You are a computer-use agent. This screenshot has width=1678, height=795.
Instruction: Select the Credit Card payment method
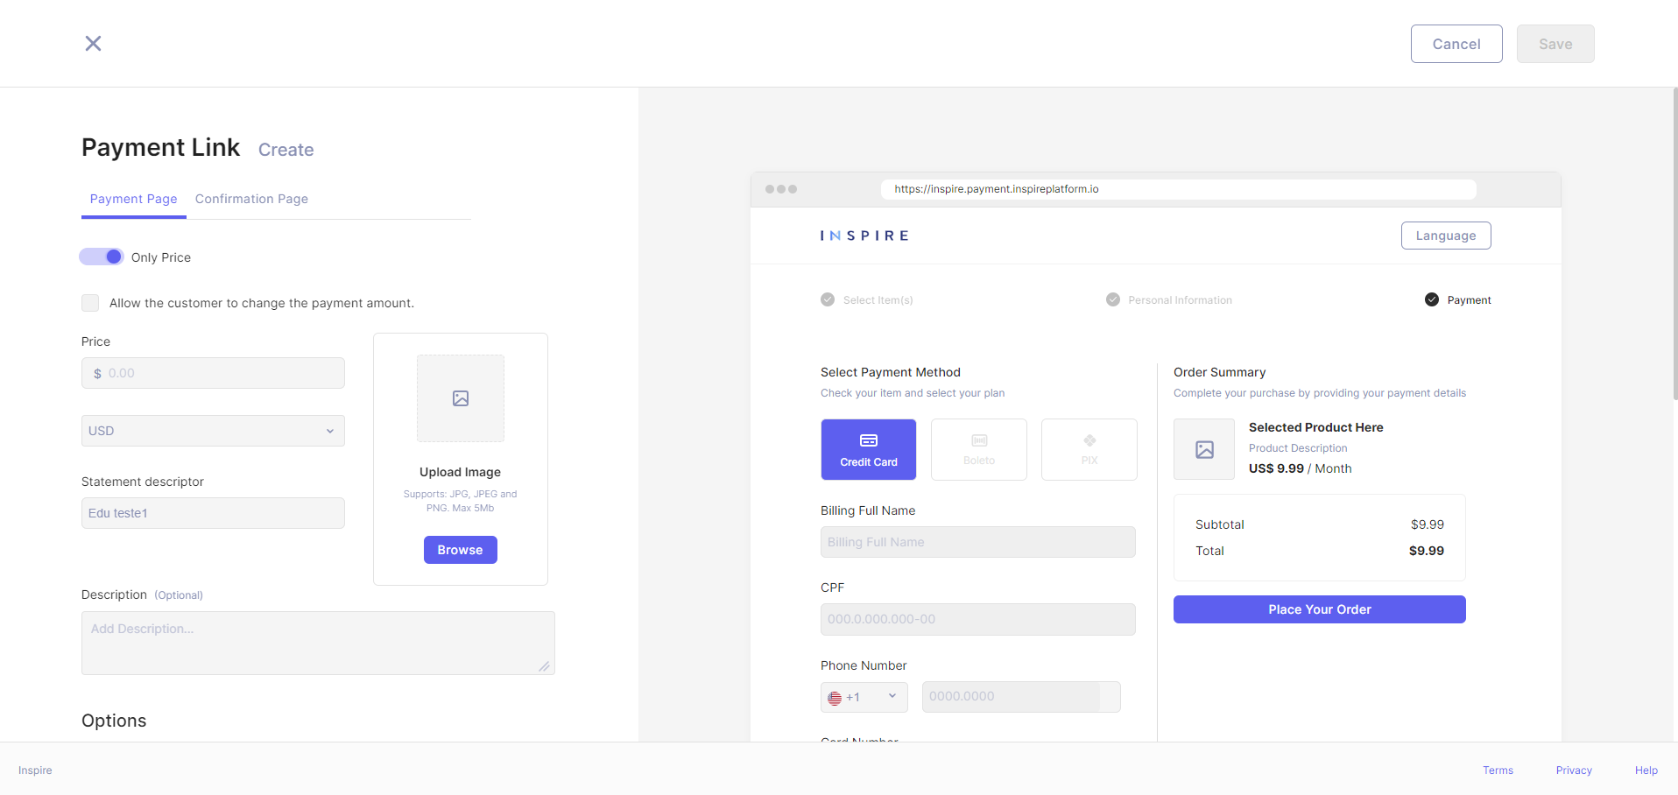click(869, 449)
